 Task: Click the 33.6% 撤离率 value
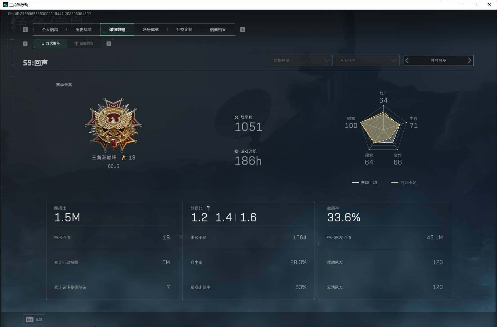(x=344, y=217)
